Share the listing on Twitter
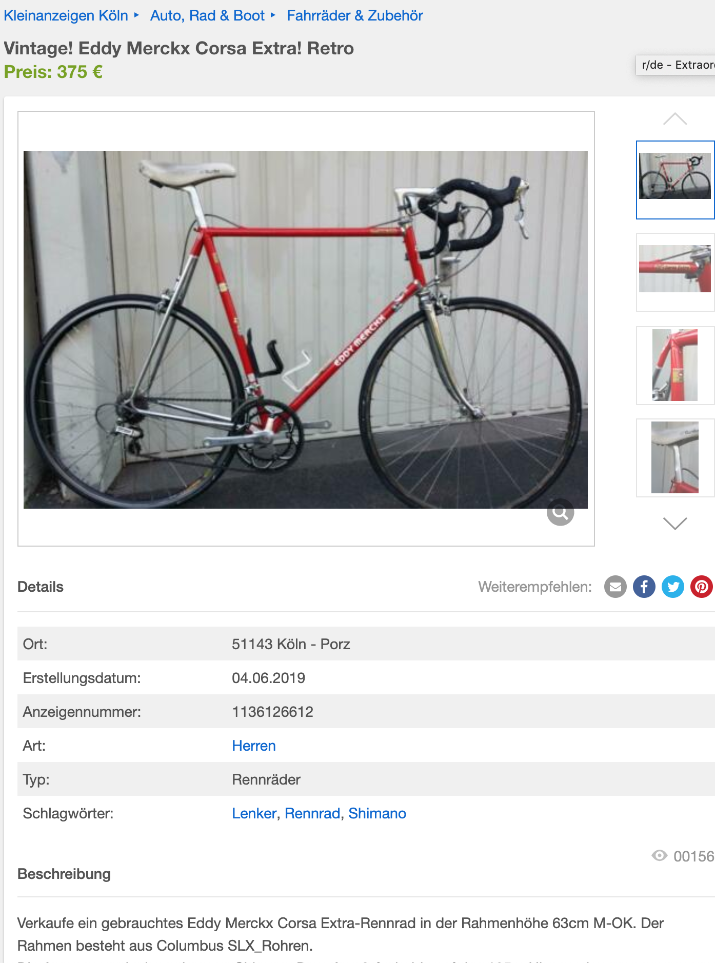This screenshot has height=963, width=715. (x=673, y=587)
